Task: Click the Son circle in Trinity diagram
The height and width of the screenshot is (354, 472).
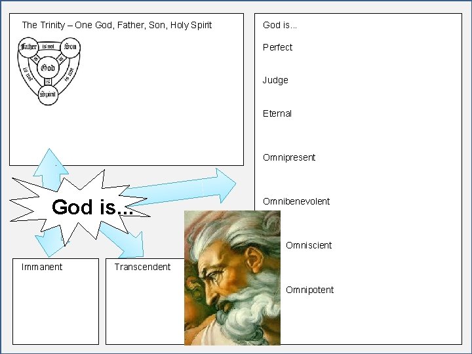Action: (x=70, y=47)
